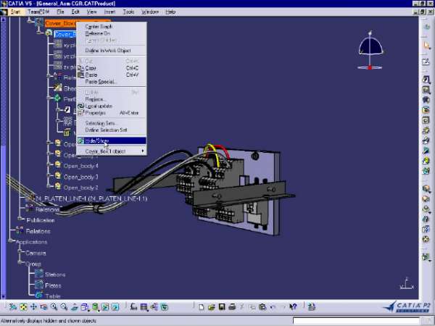Viewport: 435px width, 326px height.
Task: Click the sketch pencil icon in the right toolbar
Action: tap(426, 62)
